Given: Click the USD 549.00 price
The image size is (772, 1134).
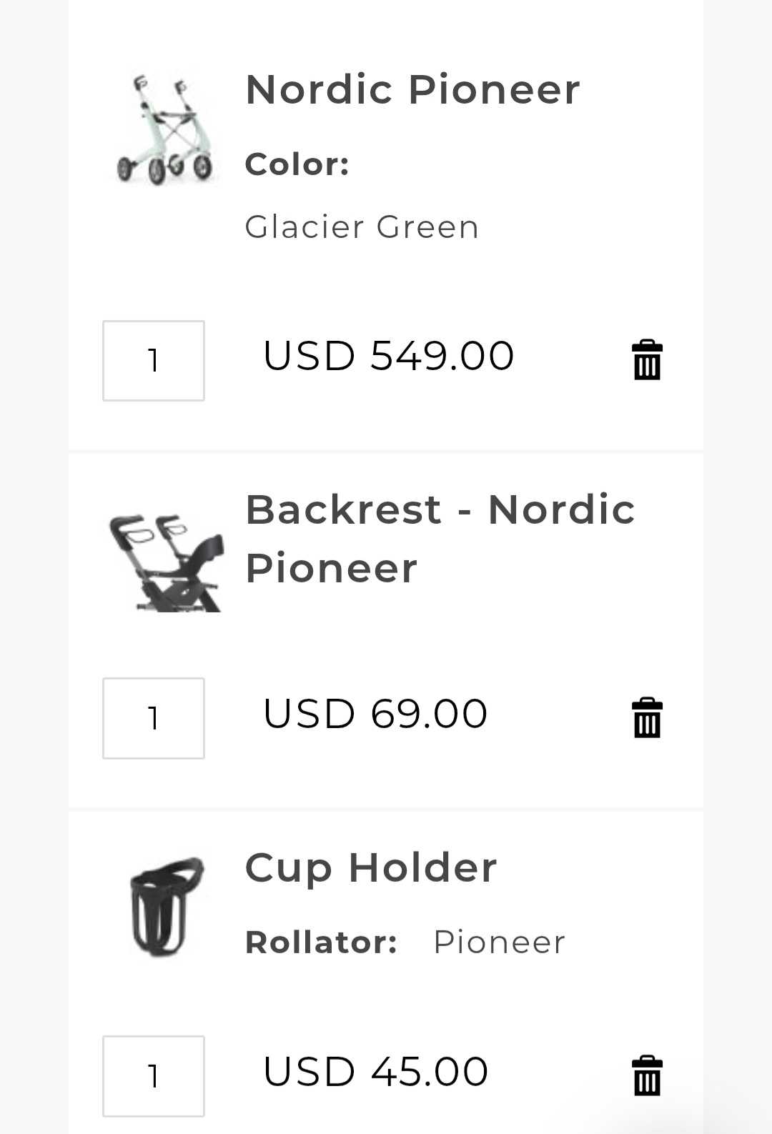Looking at the screenshot, I should click(x=388, y=356).
